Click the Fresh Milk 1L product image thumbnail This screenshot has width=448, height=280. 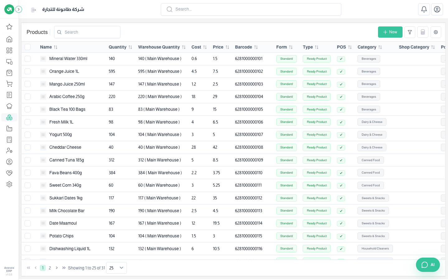tap(43, 122)
